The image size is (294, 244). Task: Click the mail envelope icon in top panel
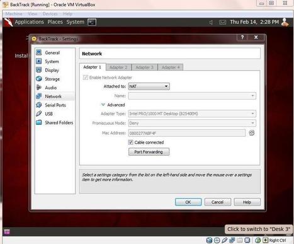click(222, 22)
